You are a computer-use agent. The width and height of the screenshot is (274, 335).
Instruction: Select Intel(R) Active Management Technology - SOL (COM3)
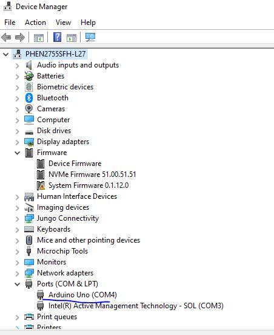point(136,306)
